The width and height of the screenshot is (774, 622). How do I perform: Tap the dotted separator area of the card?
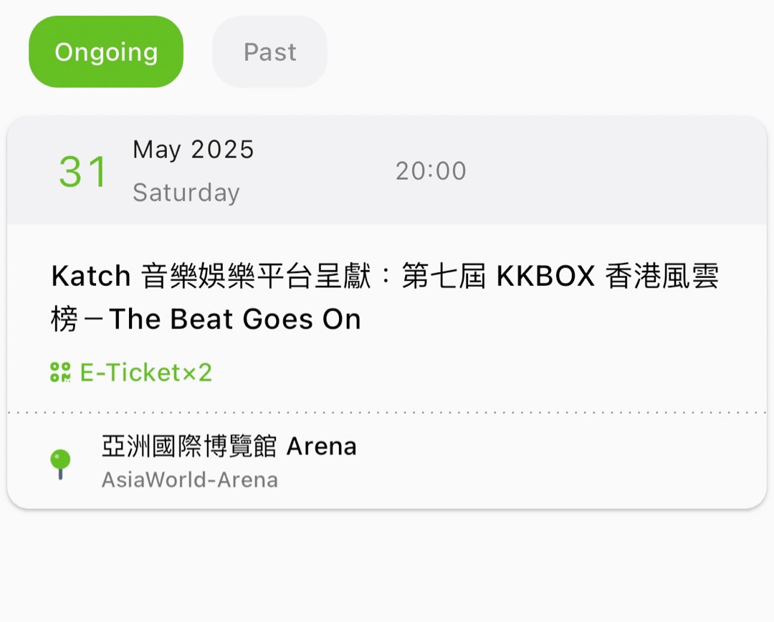(x=386, y=411)
